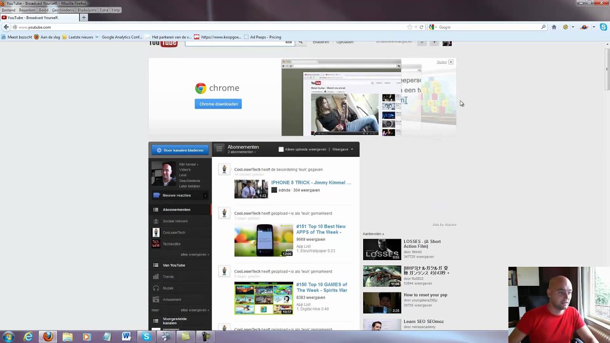The image size is (610, 343).
Task: Expand 'alles weergeven' under subscriptions
Action: 195,254
